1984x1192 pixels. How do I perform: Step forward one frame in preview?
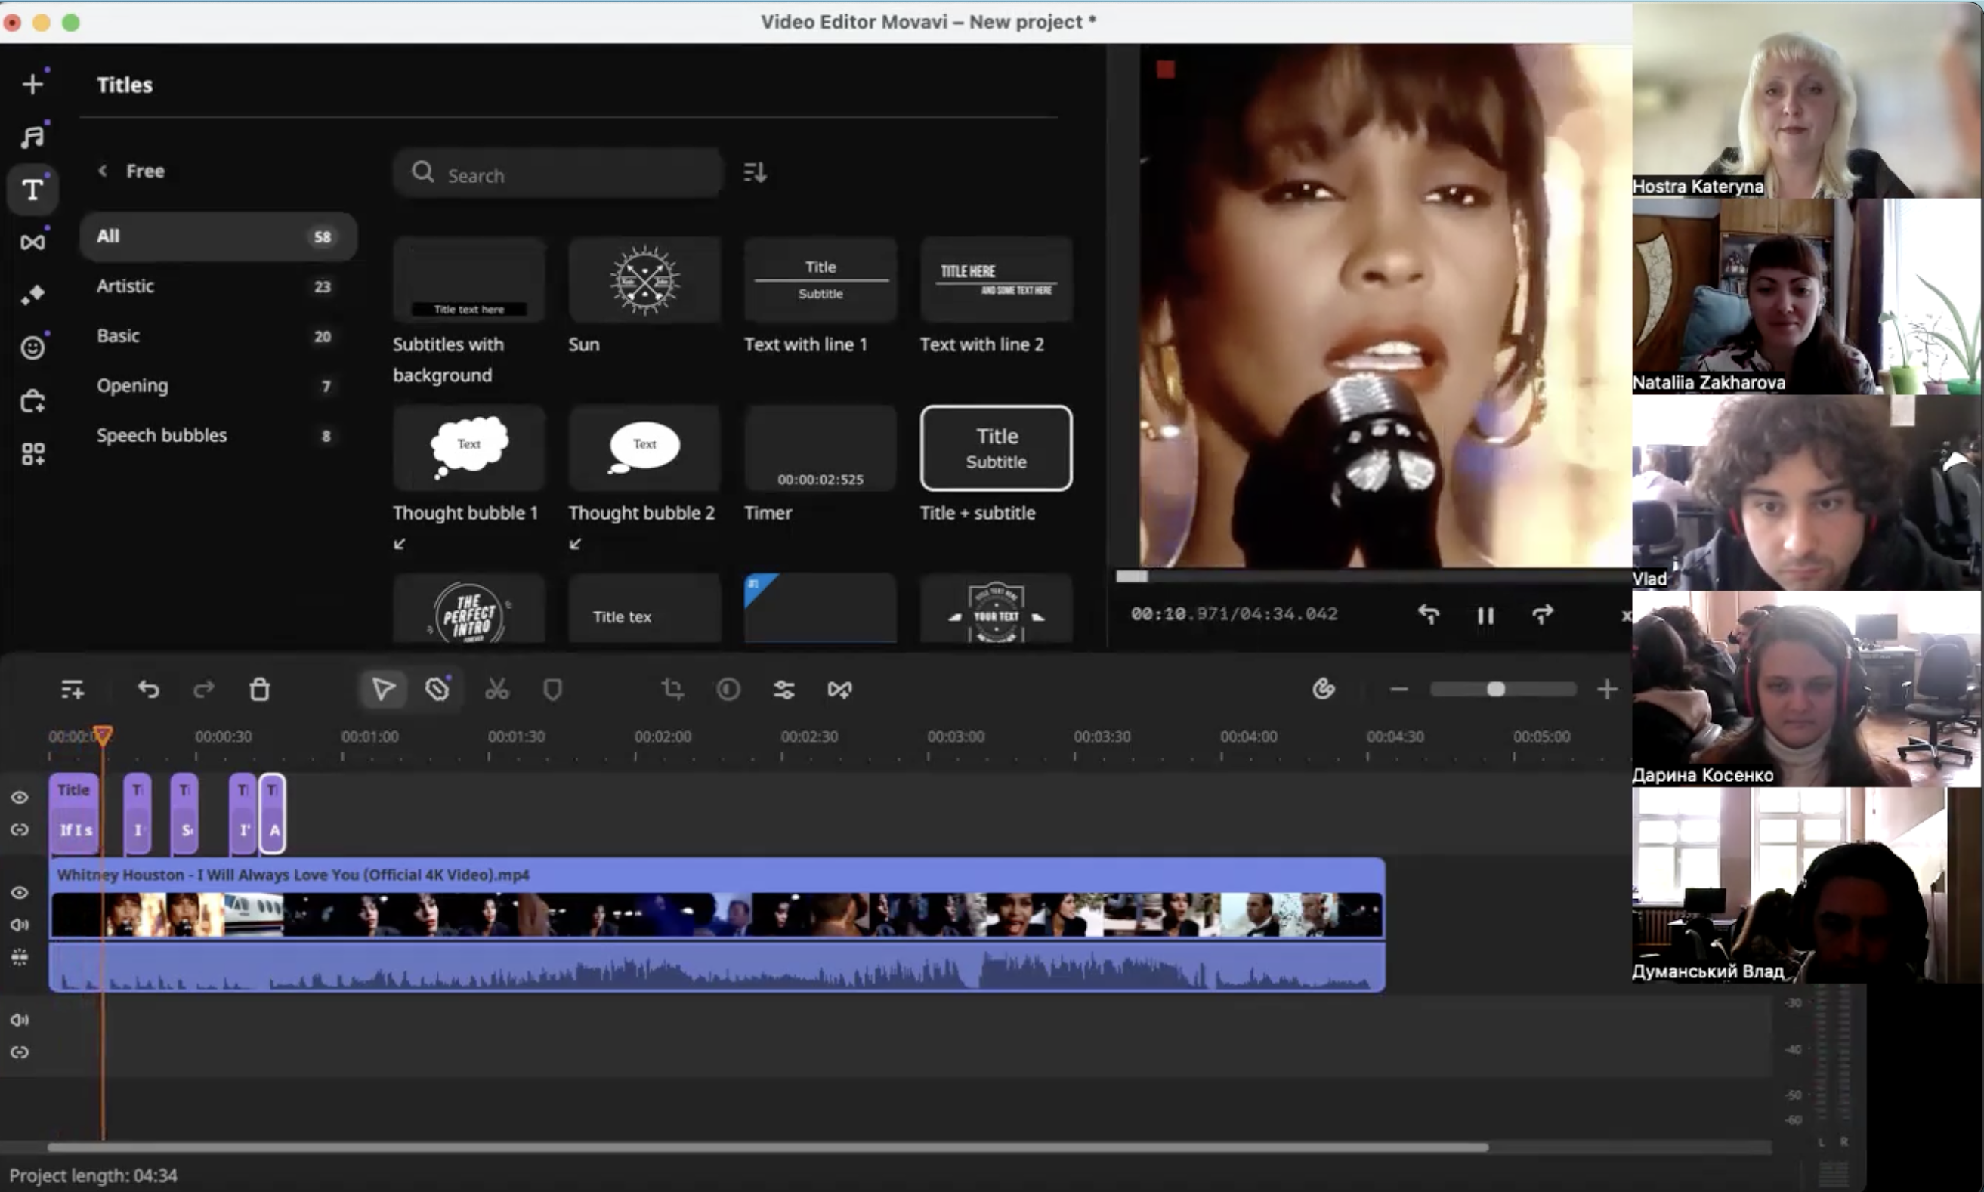[x=1542, y=616]
